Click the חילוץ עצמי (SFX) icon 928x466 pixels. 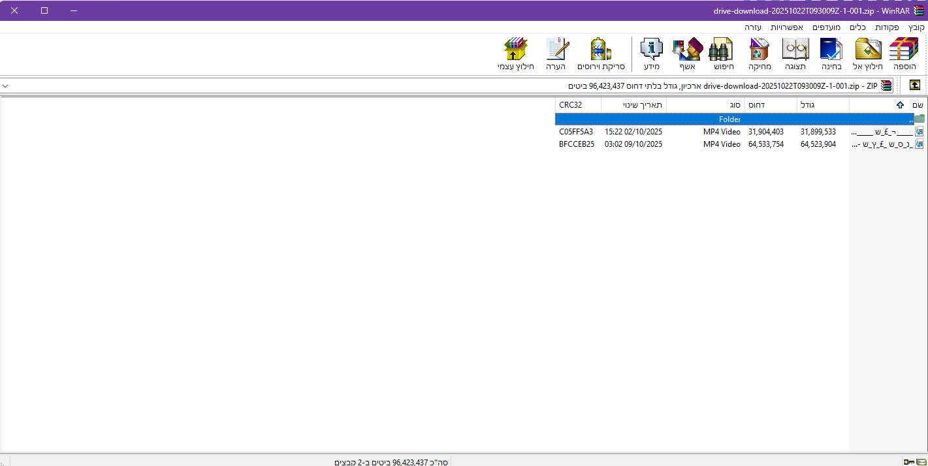516,54
